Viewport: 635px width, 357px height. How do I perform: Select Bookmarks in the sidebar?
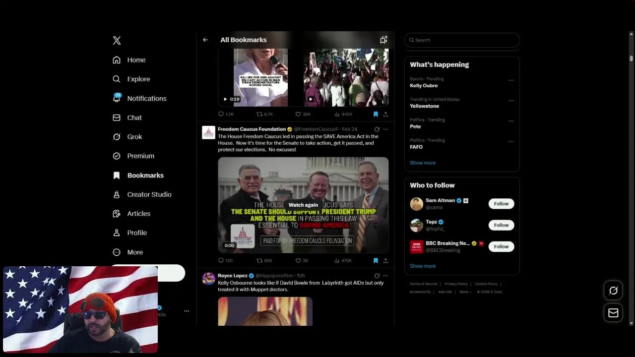click(138, 176)
